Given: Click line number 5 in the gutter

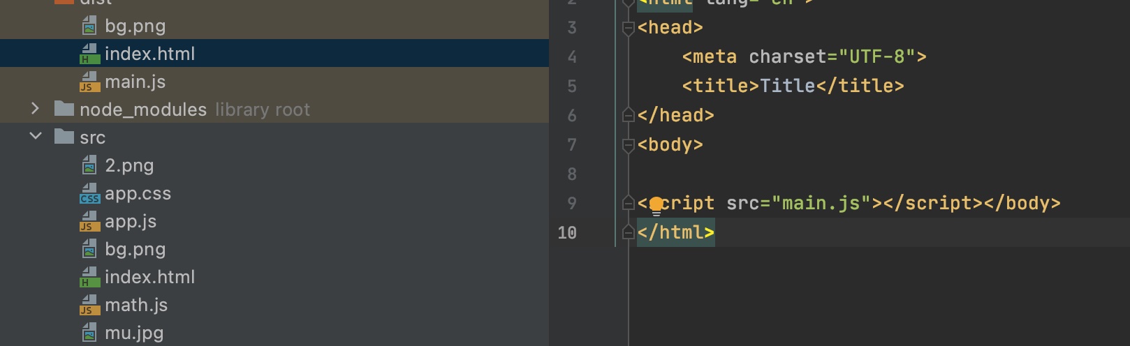Looking at the screenshot, I should click(572, 86).
